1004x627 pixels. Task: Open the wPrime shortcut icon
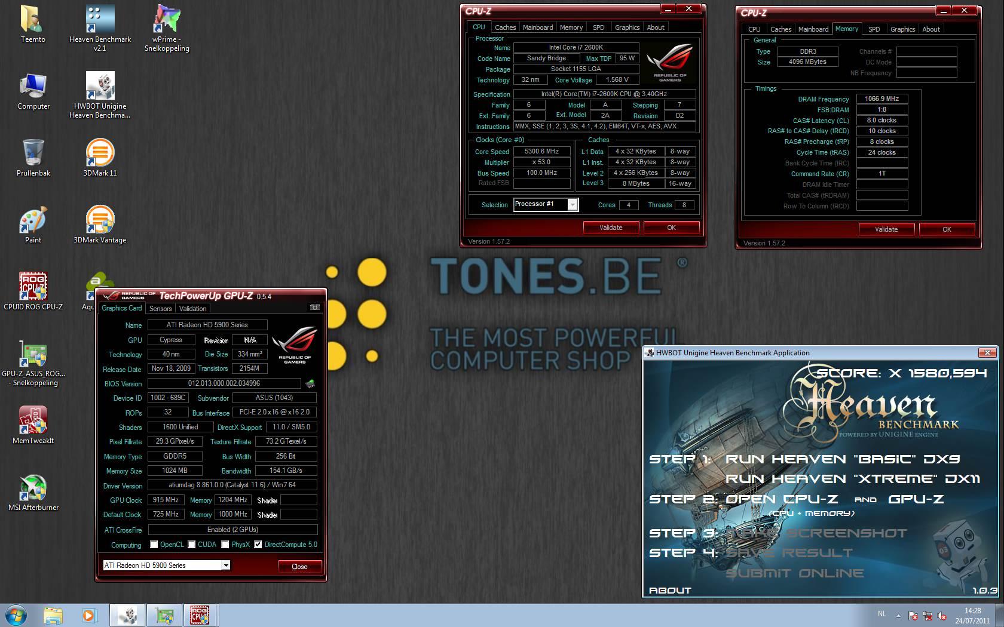click(167, 27)
